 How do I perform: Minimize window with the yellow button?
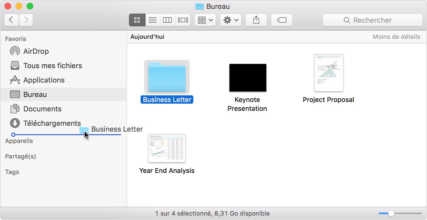point(19,6)
